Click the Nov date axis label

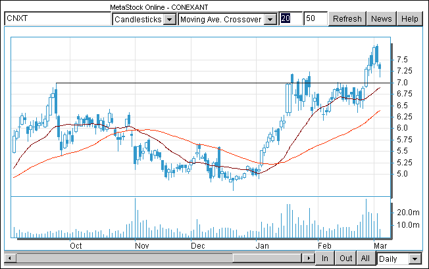[x=141, y=246]
